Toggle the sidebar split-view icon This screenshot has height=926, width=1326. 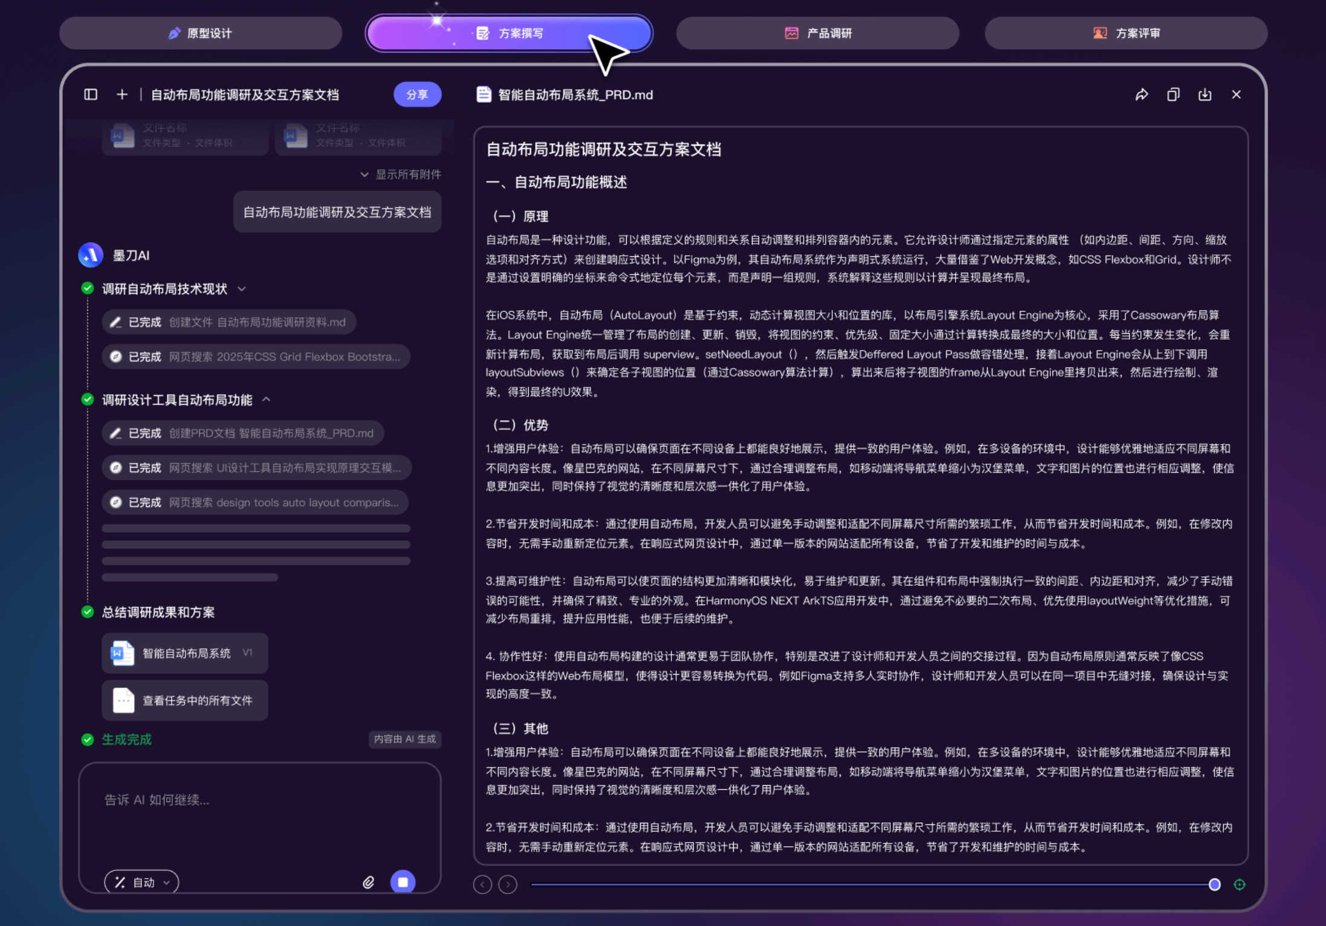(x=90, y=94)
